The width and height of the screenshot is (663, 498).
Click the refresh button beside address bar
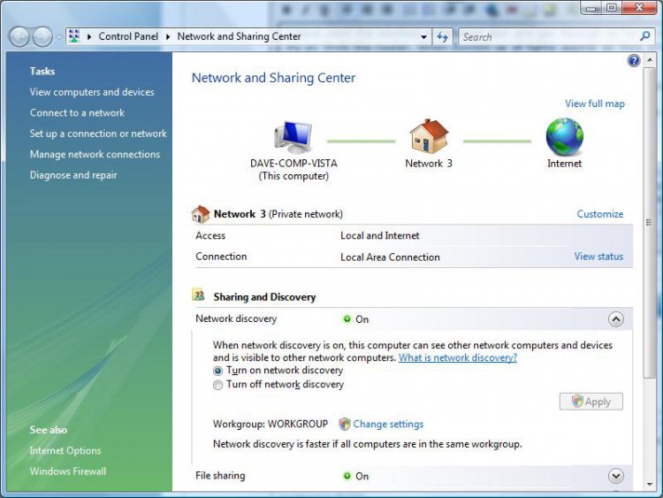443,37
